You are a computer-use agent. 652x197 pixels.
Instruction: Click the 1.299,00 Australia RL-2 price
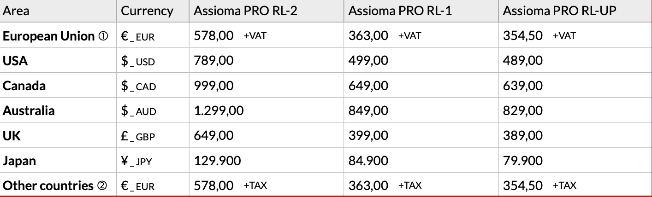pos(218,110)
